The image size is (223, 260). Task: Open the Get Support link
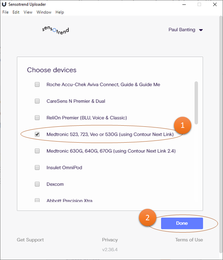point(30,240)
